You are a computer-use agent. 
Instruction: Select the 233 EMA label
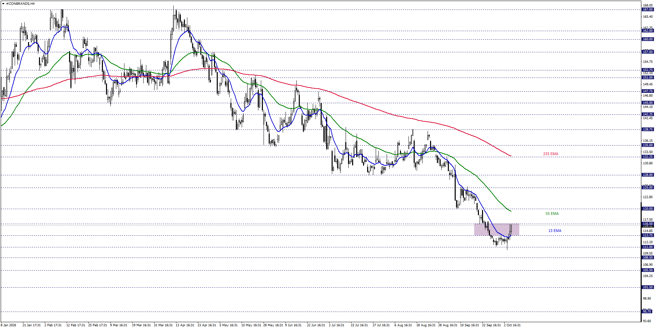point(550,154)
